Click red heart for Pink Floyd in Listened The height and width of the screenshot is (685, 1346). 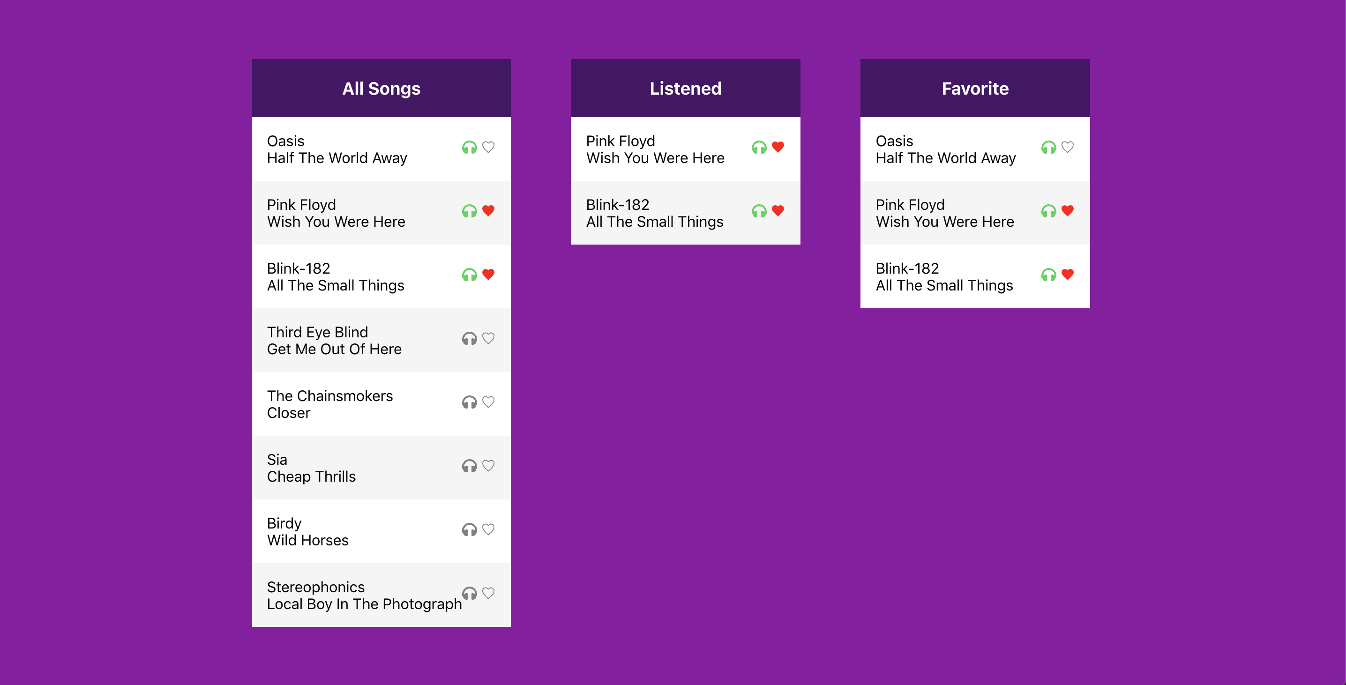(x=778, y=147)
